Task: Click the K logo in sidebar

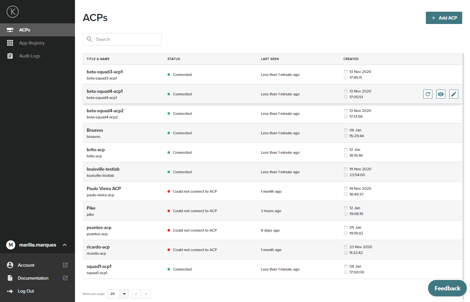Action: point(13,12)
